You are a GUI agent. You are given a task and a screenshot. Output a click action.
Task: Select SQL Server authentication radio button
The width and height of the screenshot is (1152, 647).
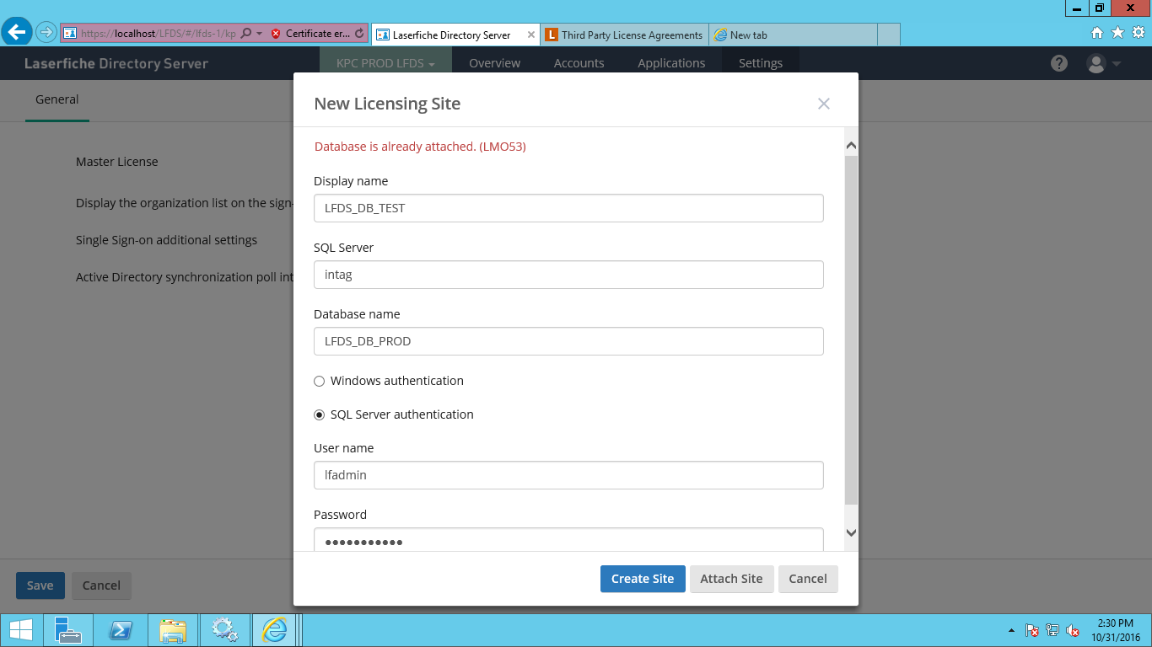[x=319, y=414]
